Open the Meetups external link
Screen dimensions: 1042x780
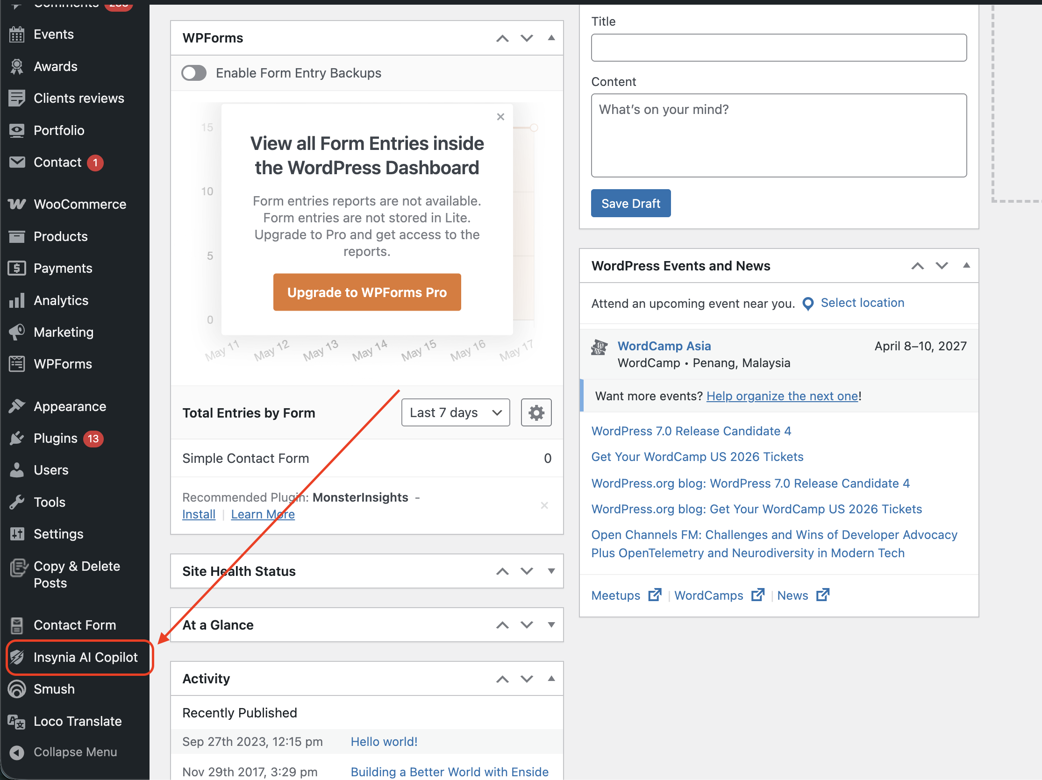coord(626,596)
